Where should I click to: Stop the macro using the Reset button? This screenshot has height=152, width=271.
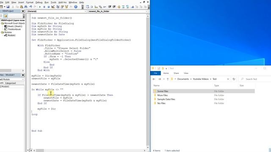[49, 7]
